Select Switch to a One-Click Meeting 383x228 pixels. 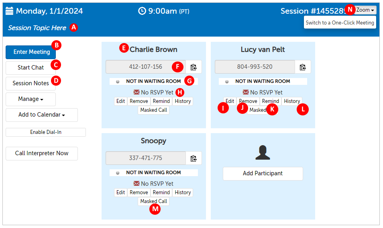click(x=340, y=23)
